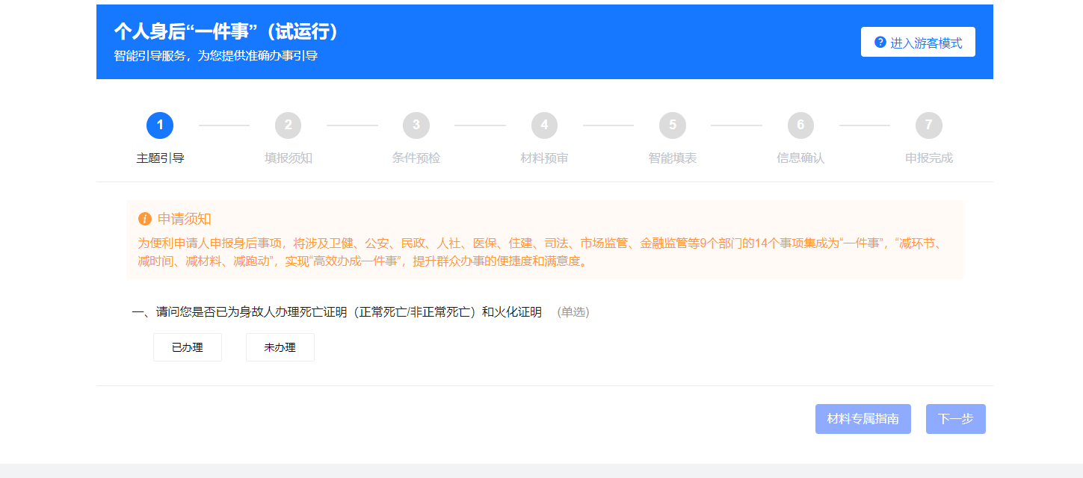Click the (单选) hint label
1083x478 pixels.
click(x=573, y=312)
